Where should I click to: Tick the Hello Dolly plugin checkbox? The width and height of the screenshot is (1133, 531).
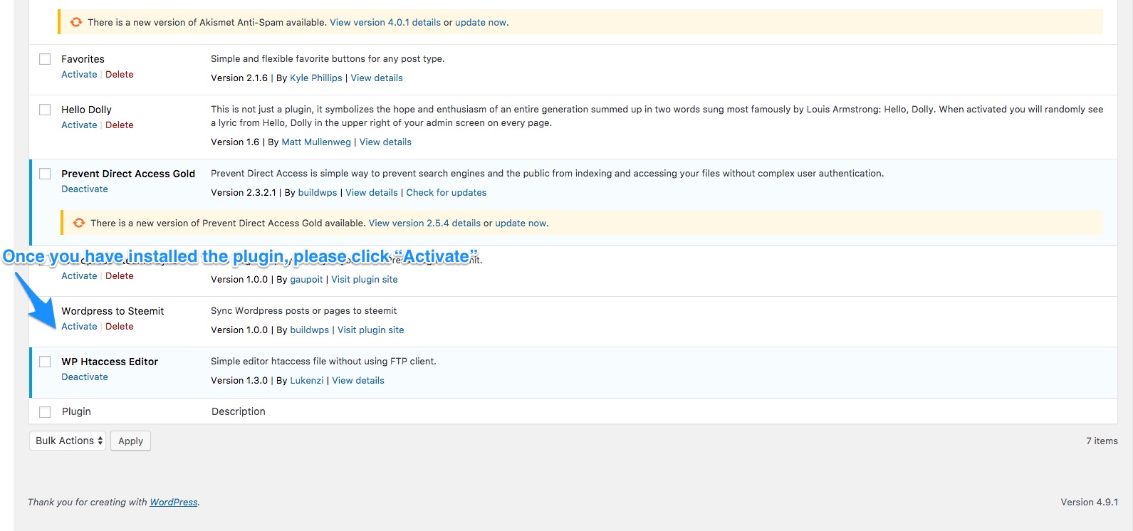coord(45,110)
